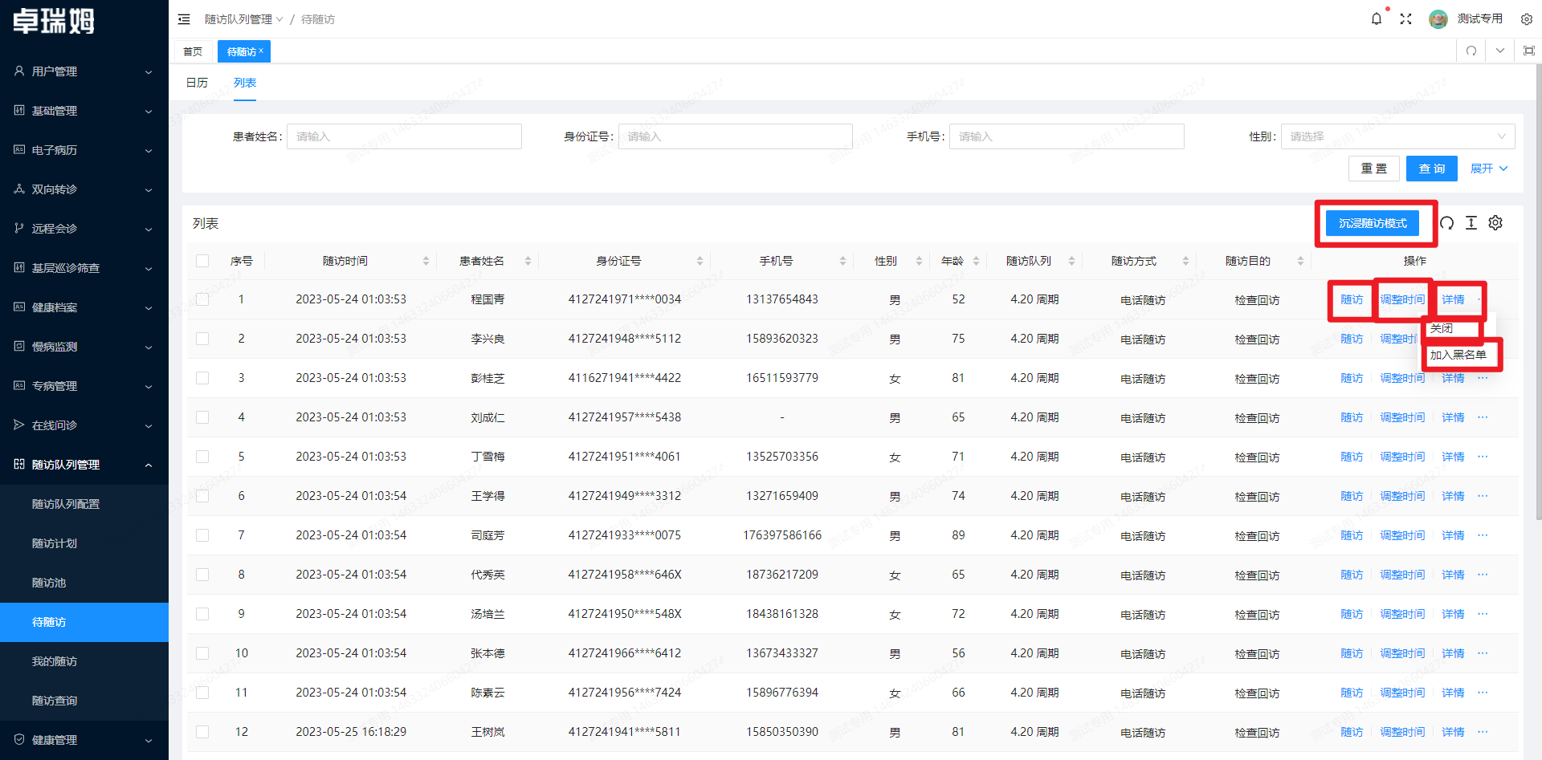Check the row for 司庭芳
Image resolution: width=1542 pixels, height=760 pixels.
coord(202,535)
